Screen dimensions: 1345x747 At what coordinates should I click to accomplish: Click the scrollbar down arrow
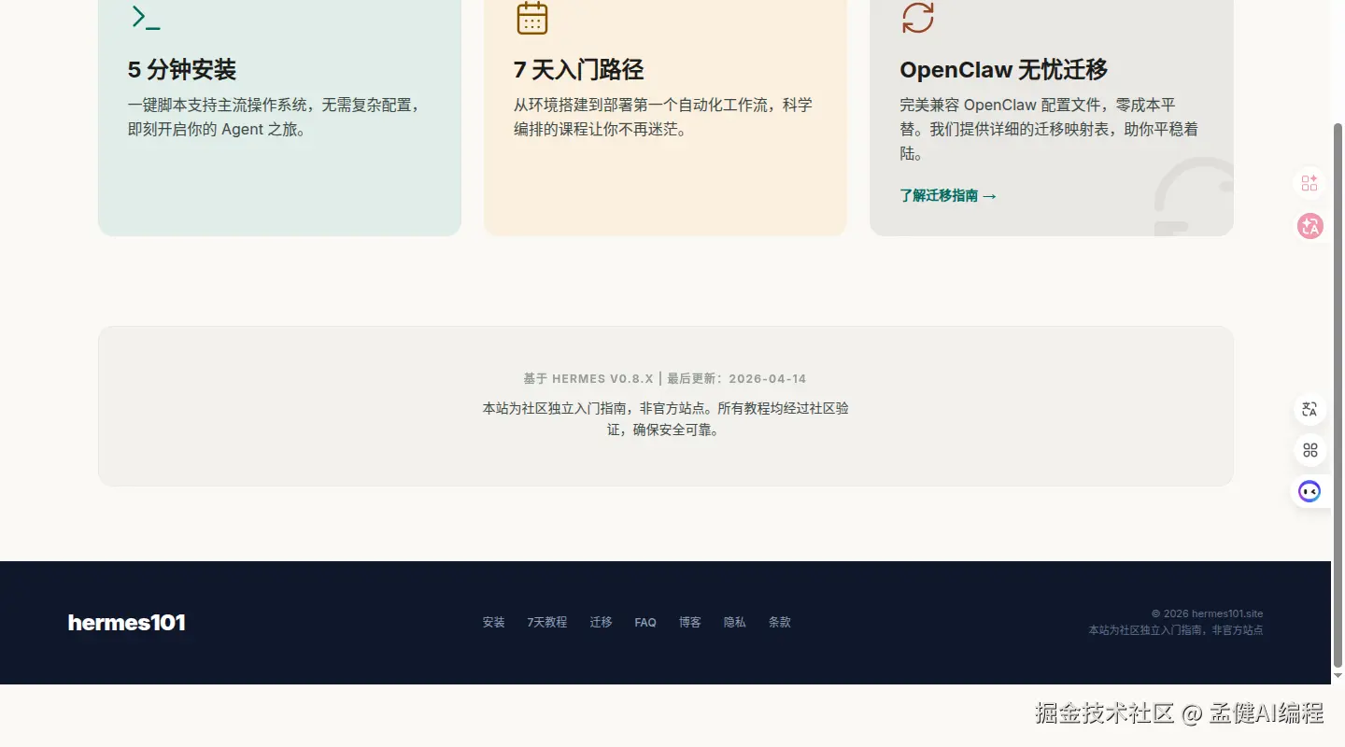point(1338,676)
